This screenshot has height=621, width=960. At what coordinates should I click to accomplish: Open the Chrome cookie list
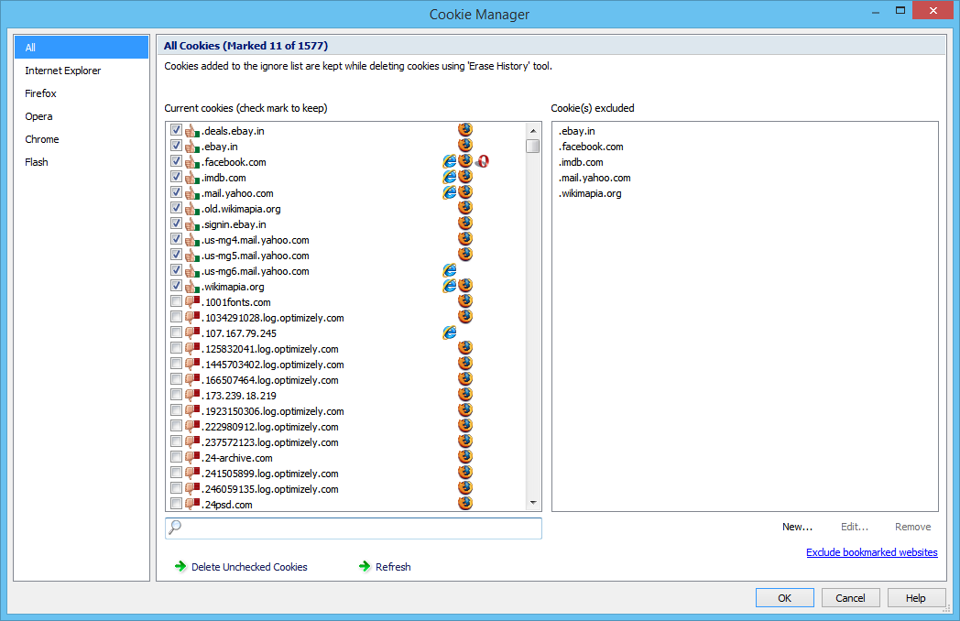coord(41,138)
